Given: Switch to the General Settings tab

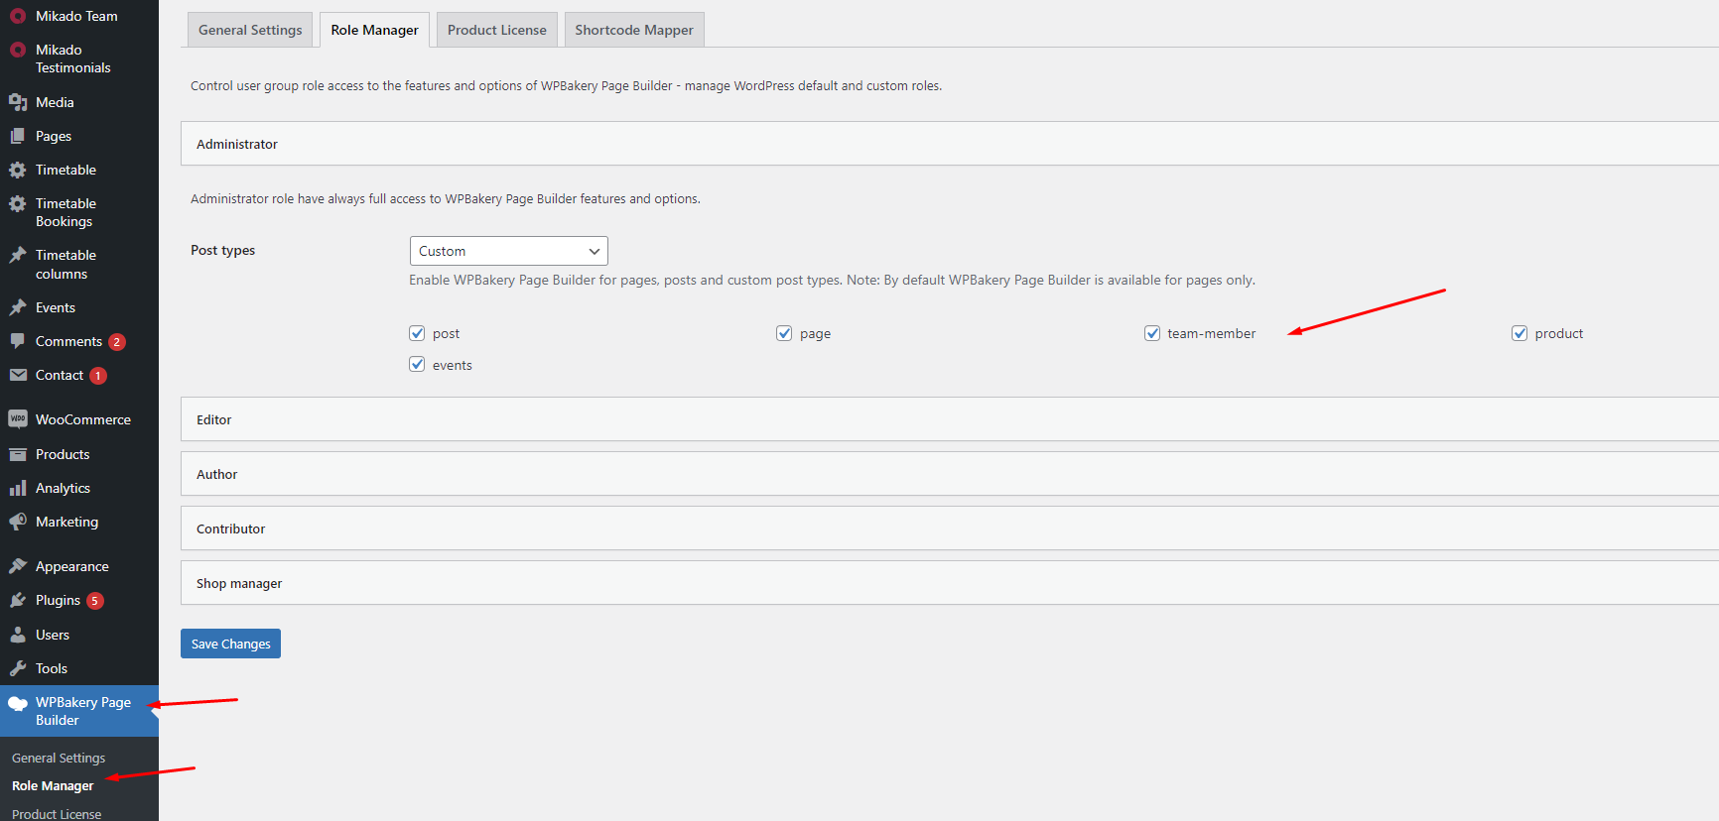Looking at the screenshot, I should coord(250,30).
